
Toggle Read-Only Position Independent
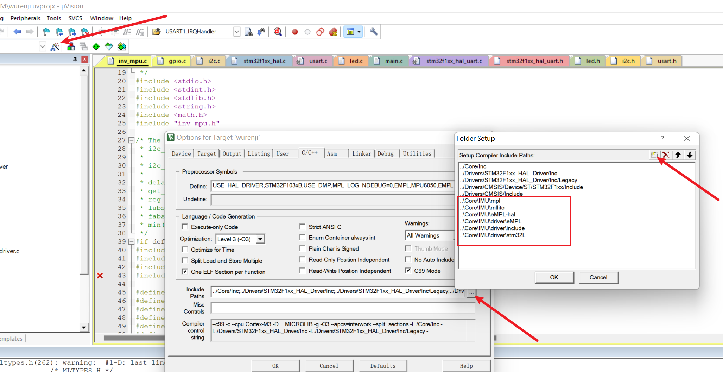point(302,259)
